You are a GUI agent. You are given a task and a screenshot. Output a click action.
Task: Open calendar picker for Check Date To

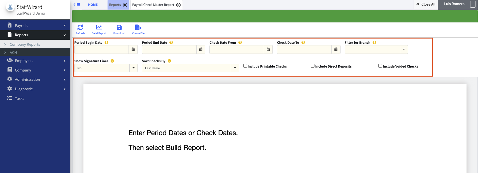pyautogui.click(x=336, y=50)
